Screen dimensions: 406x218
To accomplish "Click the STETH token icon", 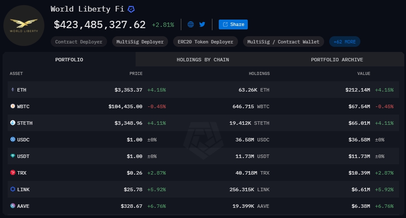I will coord(12,123).
